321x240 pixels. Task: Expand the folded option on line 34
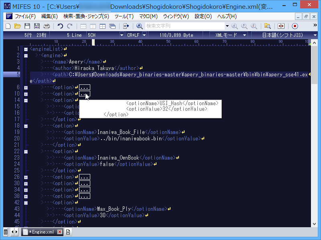(x=26, y=190)
